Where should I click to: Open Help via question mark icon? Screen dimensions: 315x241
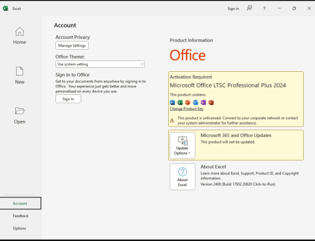coord(264,9)
